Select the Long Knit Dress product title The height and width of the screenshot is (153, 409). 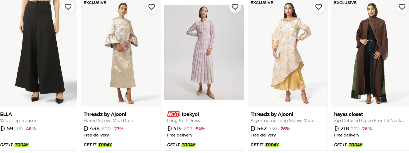coord(183,121)
